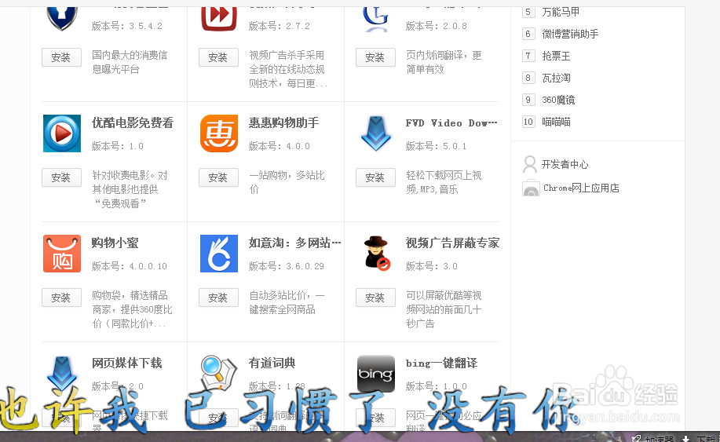Open the 优酷电影免费看 title link

pos(133,123)
